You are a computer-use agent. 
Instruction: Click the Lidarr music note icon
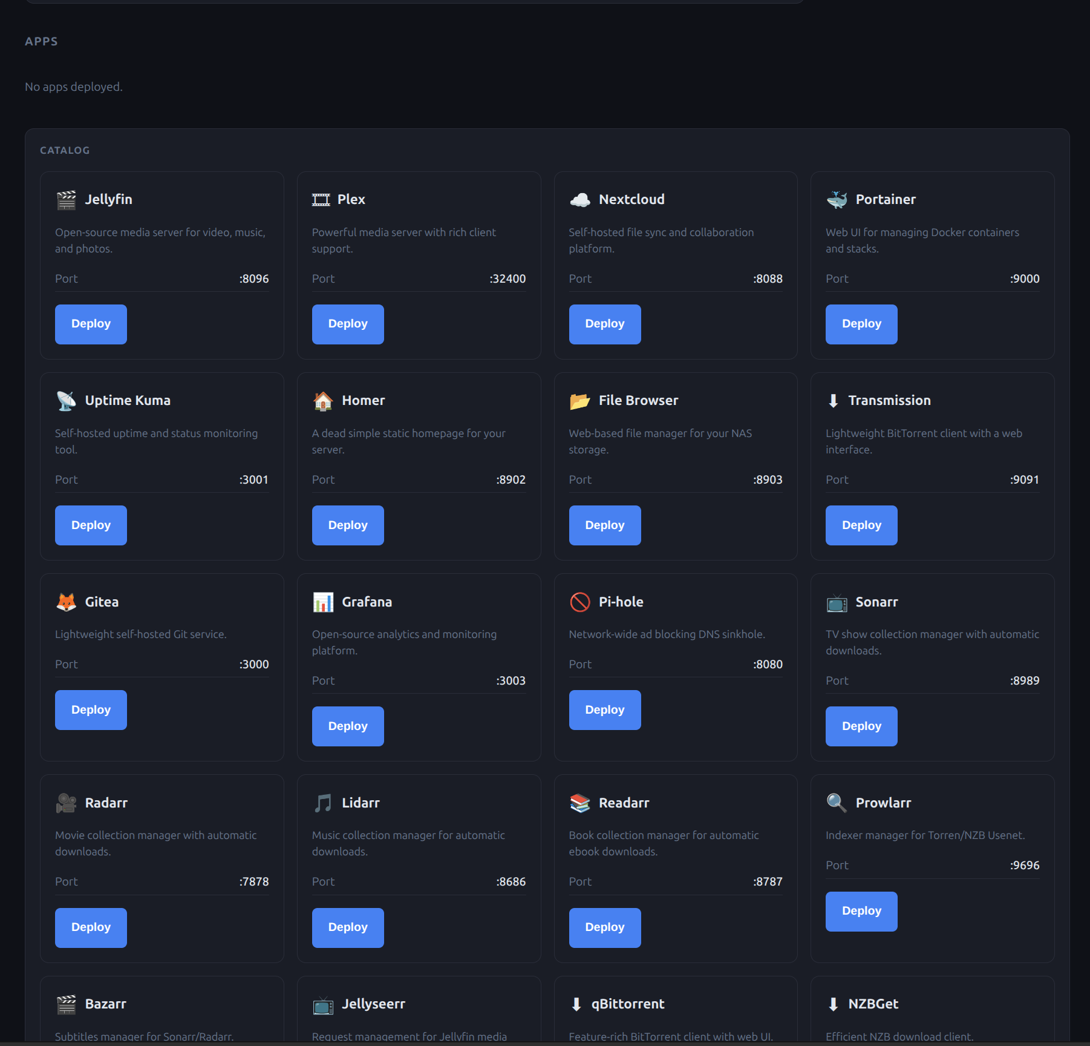pos(323,803)
